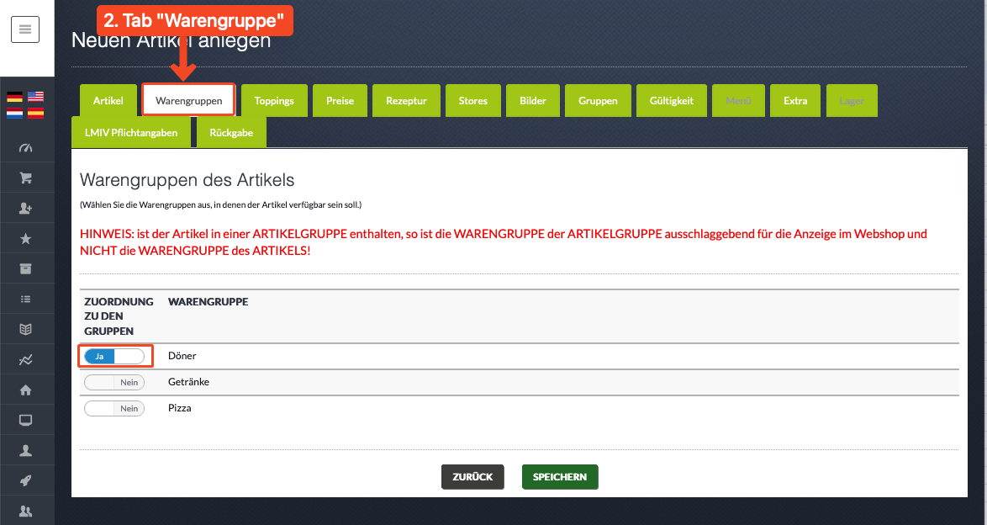Open the user group sidebar icon
Viewport: 987px width, 525px height.
26,512
